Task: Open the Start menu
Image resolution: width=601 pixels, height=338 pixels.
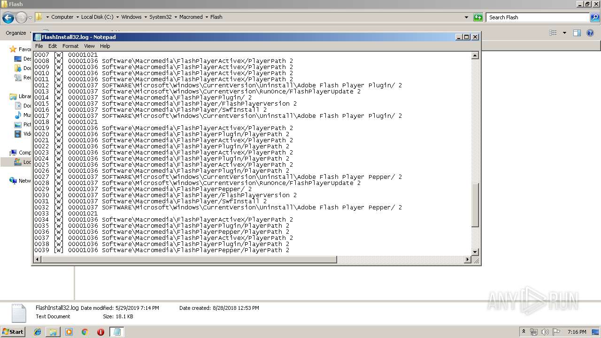Action: [x=13, y=332]
